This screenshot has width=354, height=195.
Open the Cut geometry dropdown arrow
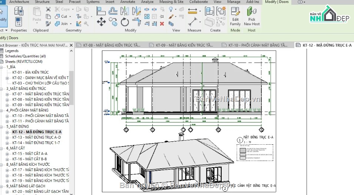[x=70, y=16]
